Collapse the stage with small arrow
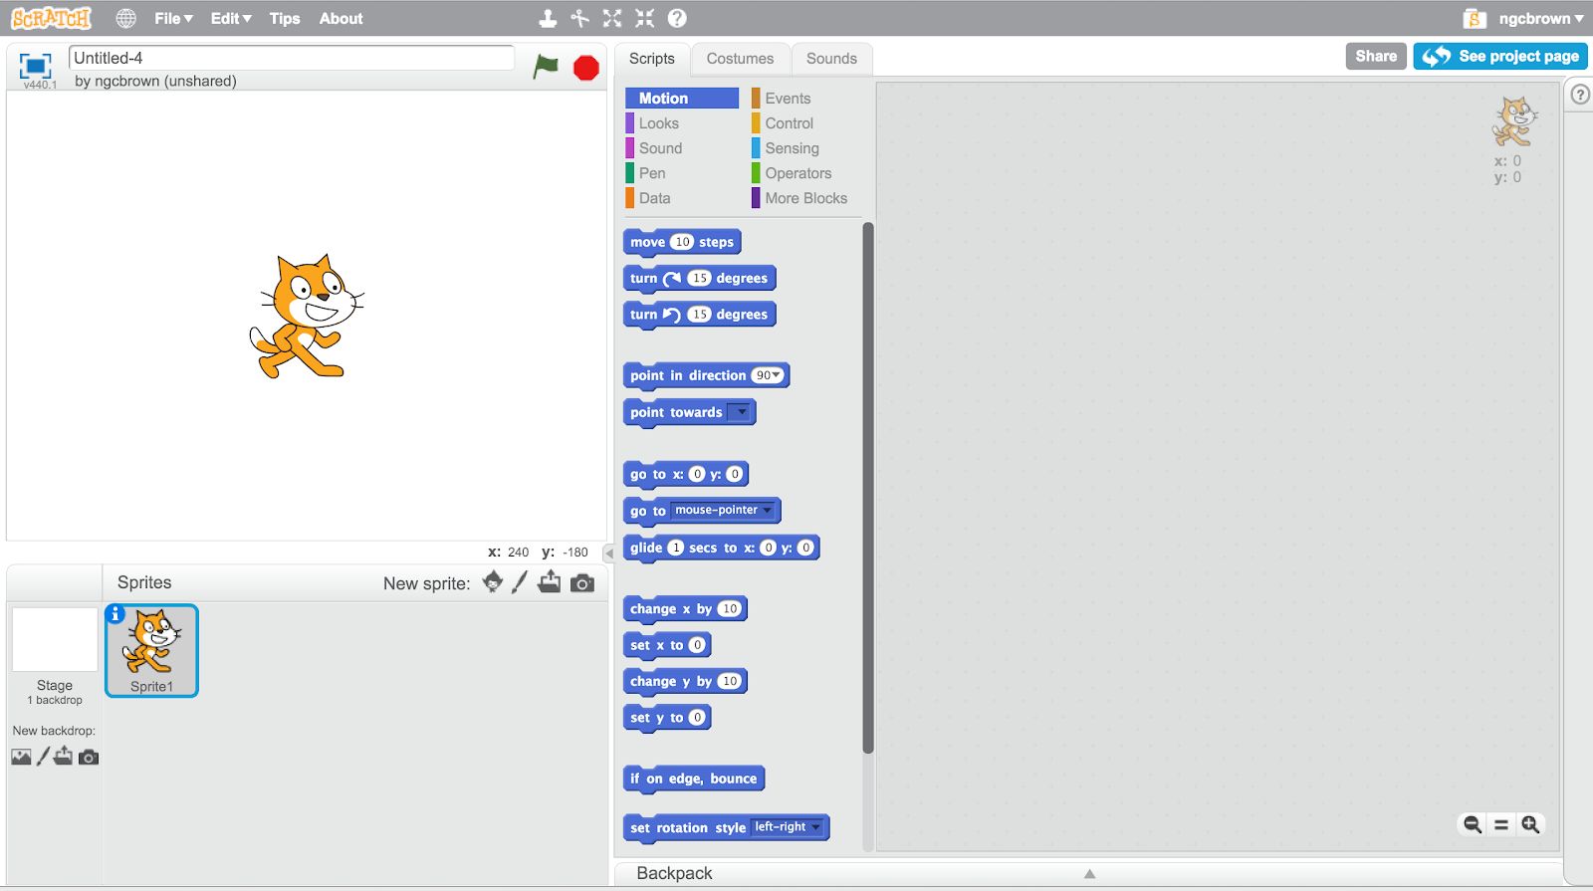The width and height of the screenshot is (1593, 891). (609, 554)
